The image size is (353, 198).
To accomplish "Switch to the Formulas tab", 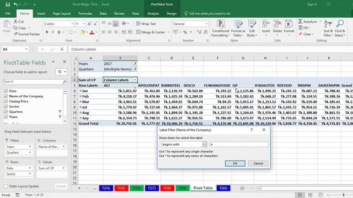I will coord(85,13).
